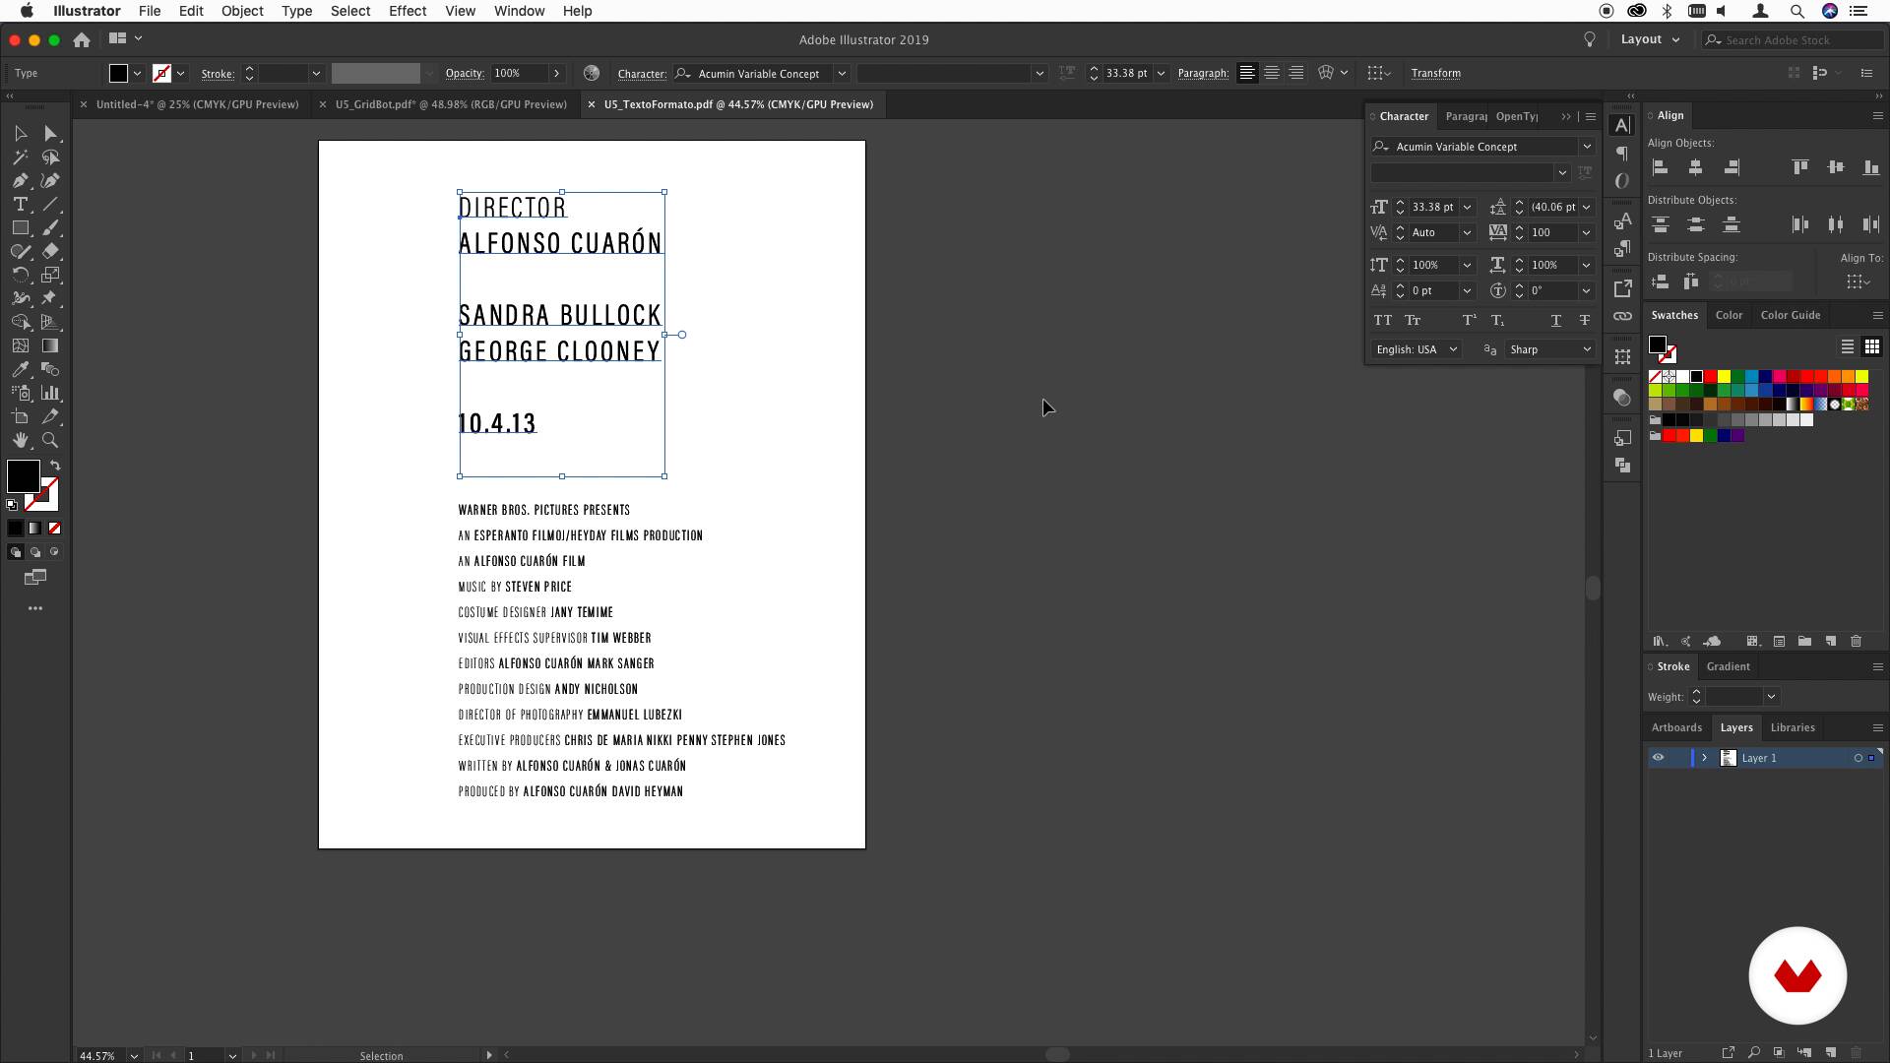Select the Pen tool
Screen dimensions: 1890x1063
point(20,181)
